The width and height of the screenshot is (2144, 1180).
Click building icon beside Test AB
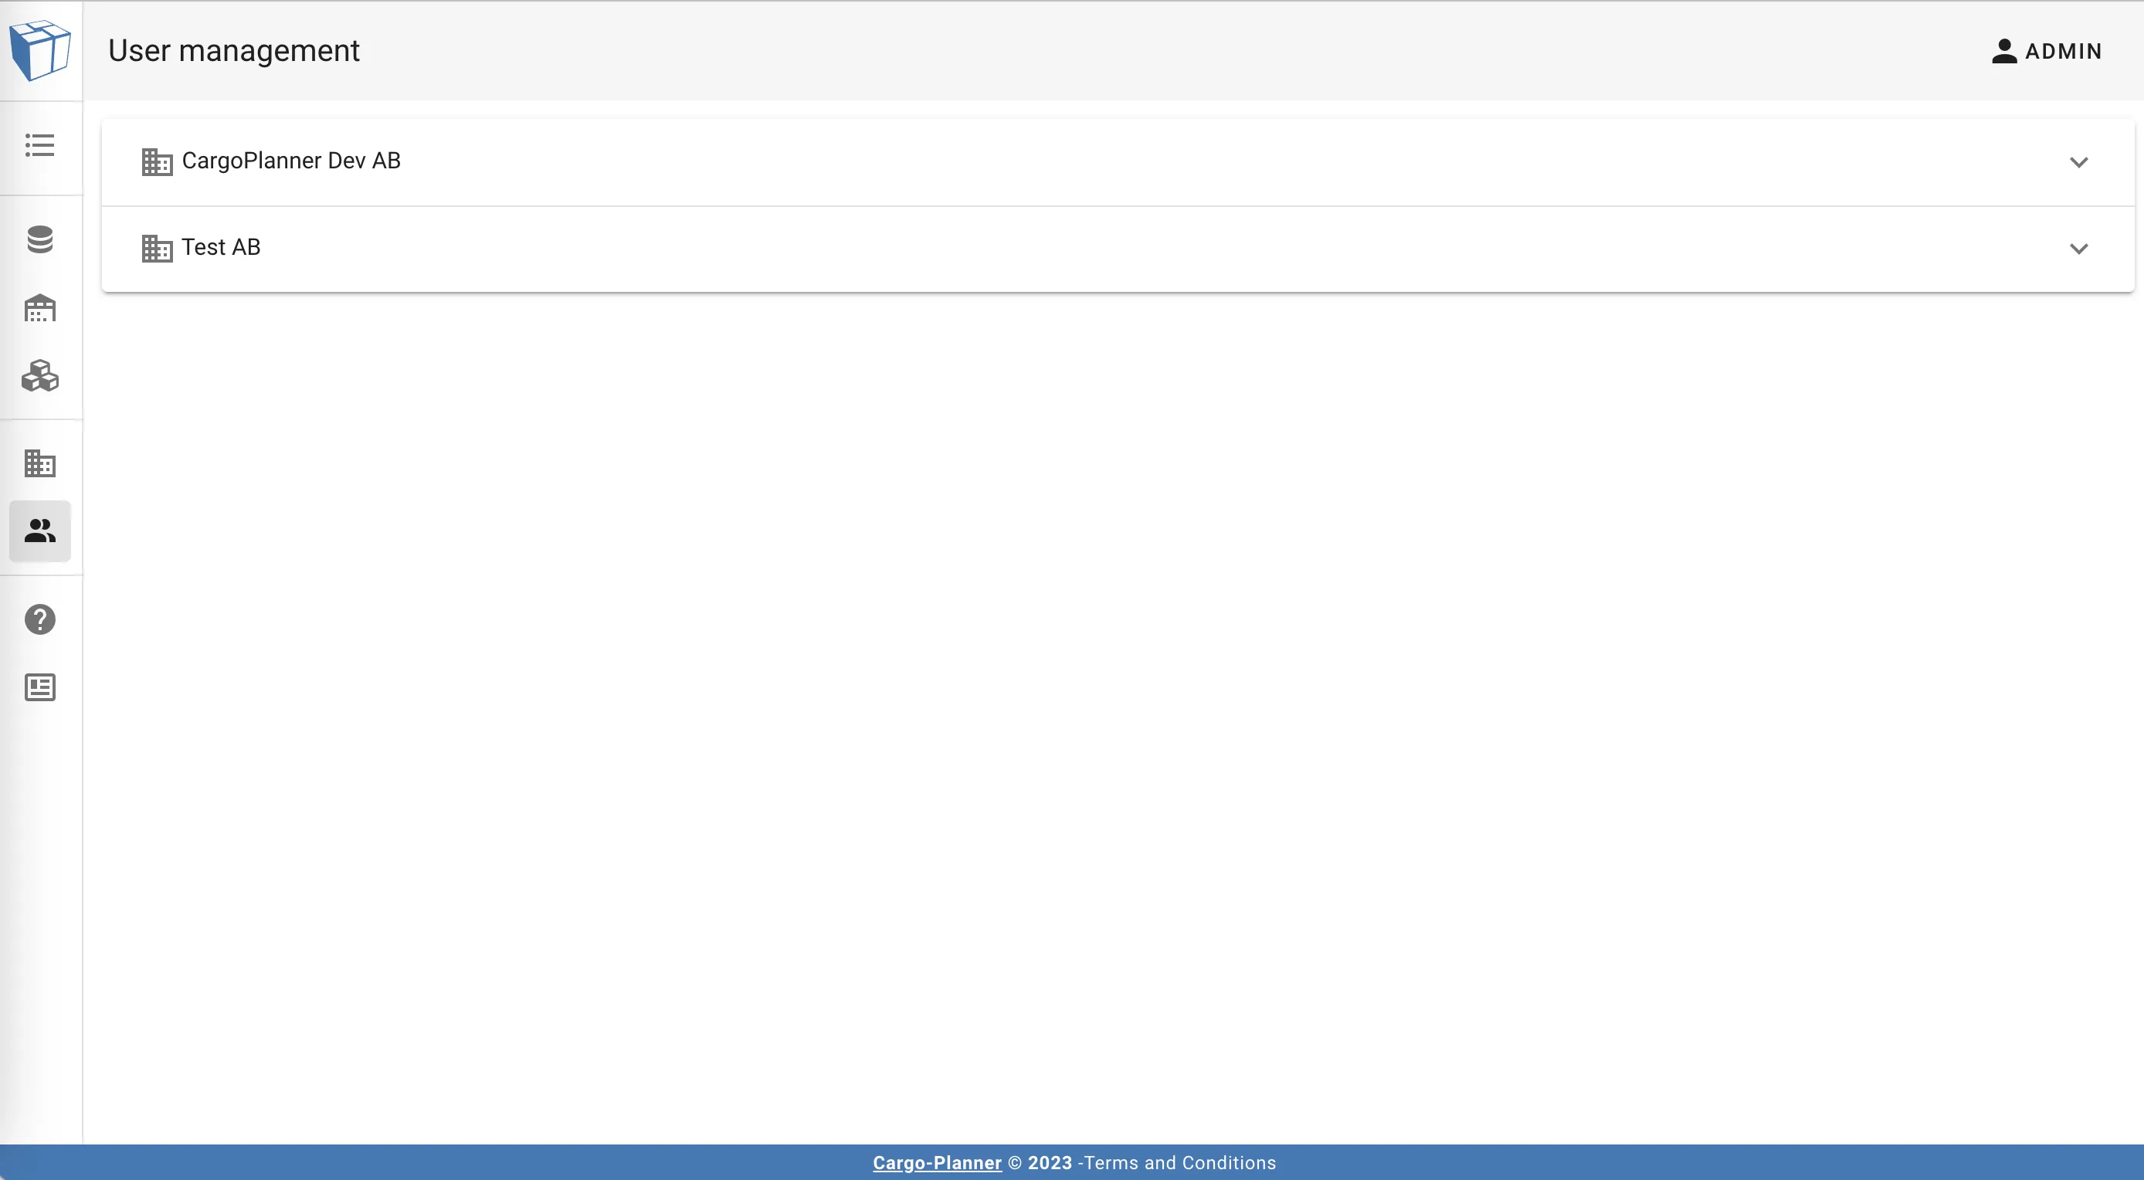click(157, 248)
